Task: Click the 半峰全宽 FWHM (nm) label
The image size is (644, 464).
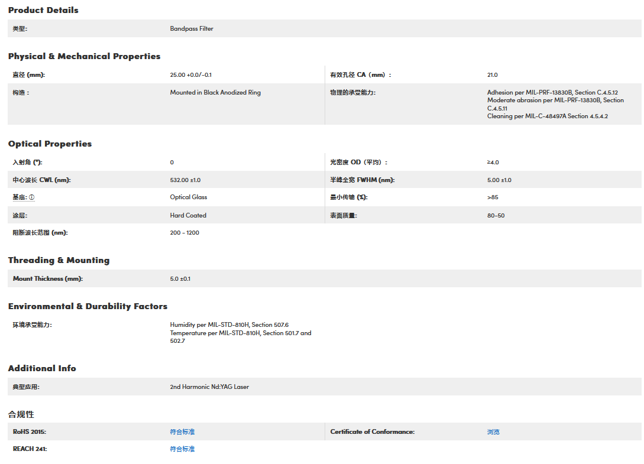Action: [362, 180]
